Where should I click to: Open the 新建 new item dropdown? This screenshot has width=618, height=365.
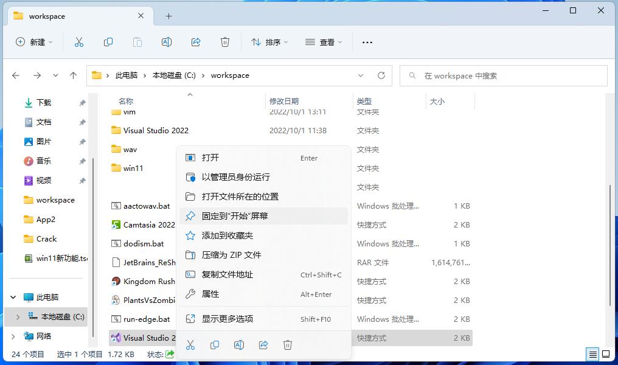tap(33, 42)
